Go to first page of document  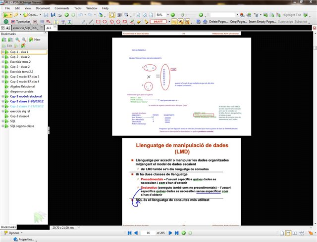(130, 233)
